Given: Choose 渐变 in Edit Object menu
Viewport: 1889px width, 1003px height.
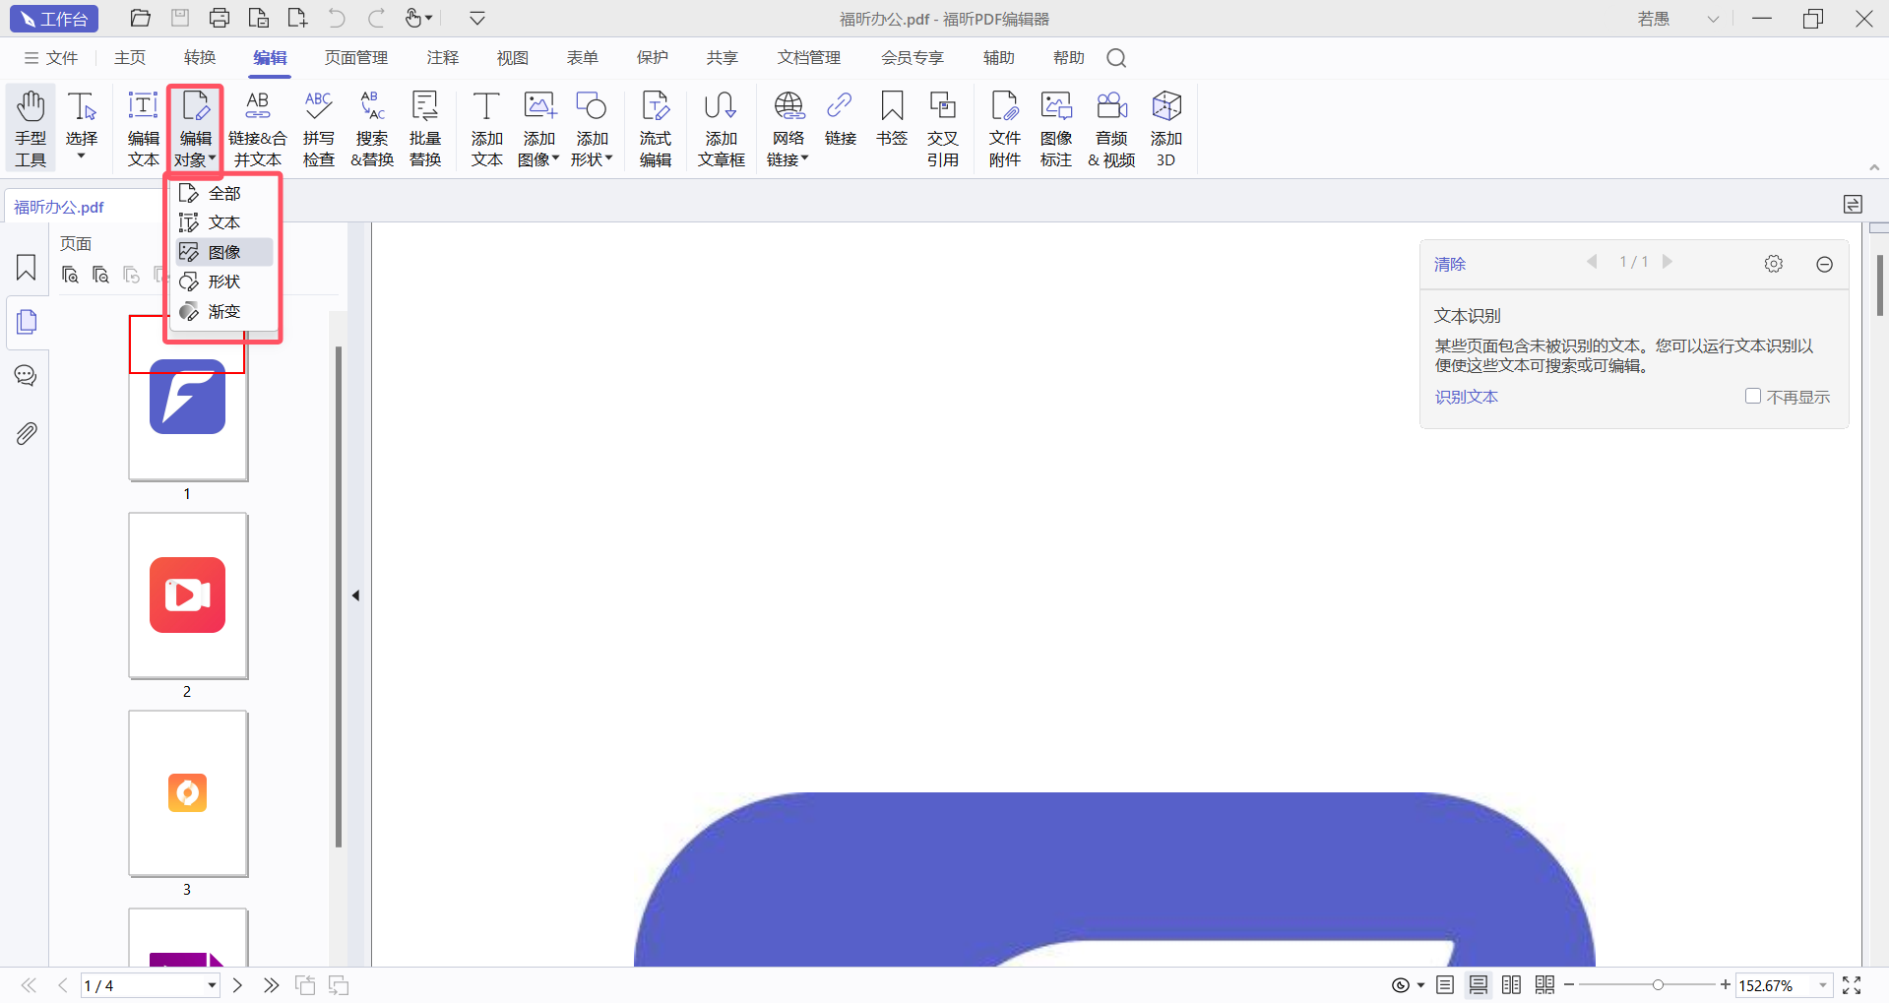Looking at the screenshot, I should pyautogui.click(x=224, y=311).
